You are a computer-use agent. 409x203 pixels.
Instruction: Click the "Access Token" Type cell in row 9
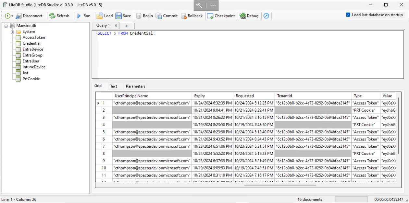(x=366, y=161)
